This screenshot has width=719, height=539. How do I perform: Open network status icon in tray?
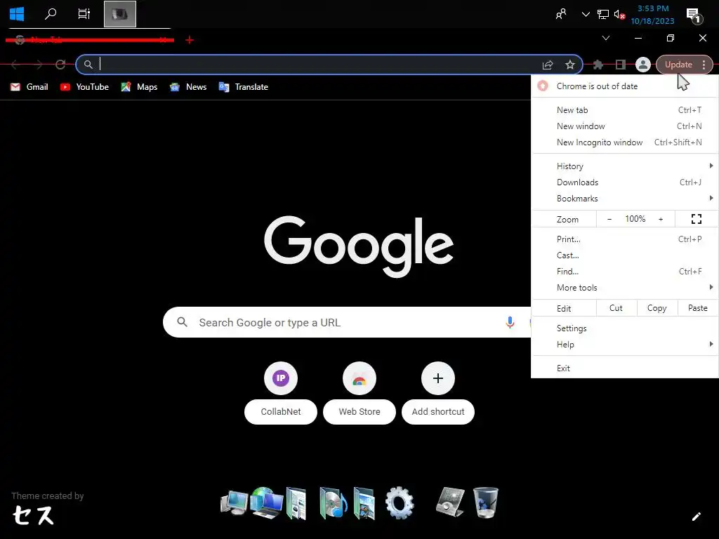(602, 14)
